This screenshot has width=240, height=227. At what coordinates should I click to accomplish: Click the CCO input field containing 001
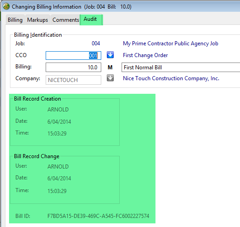(73, 55)
